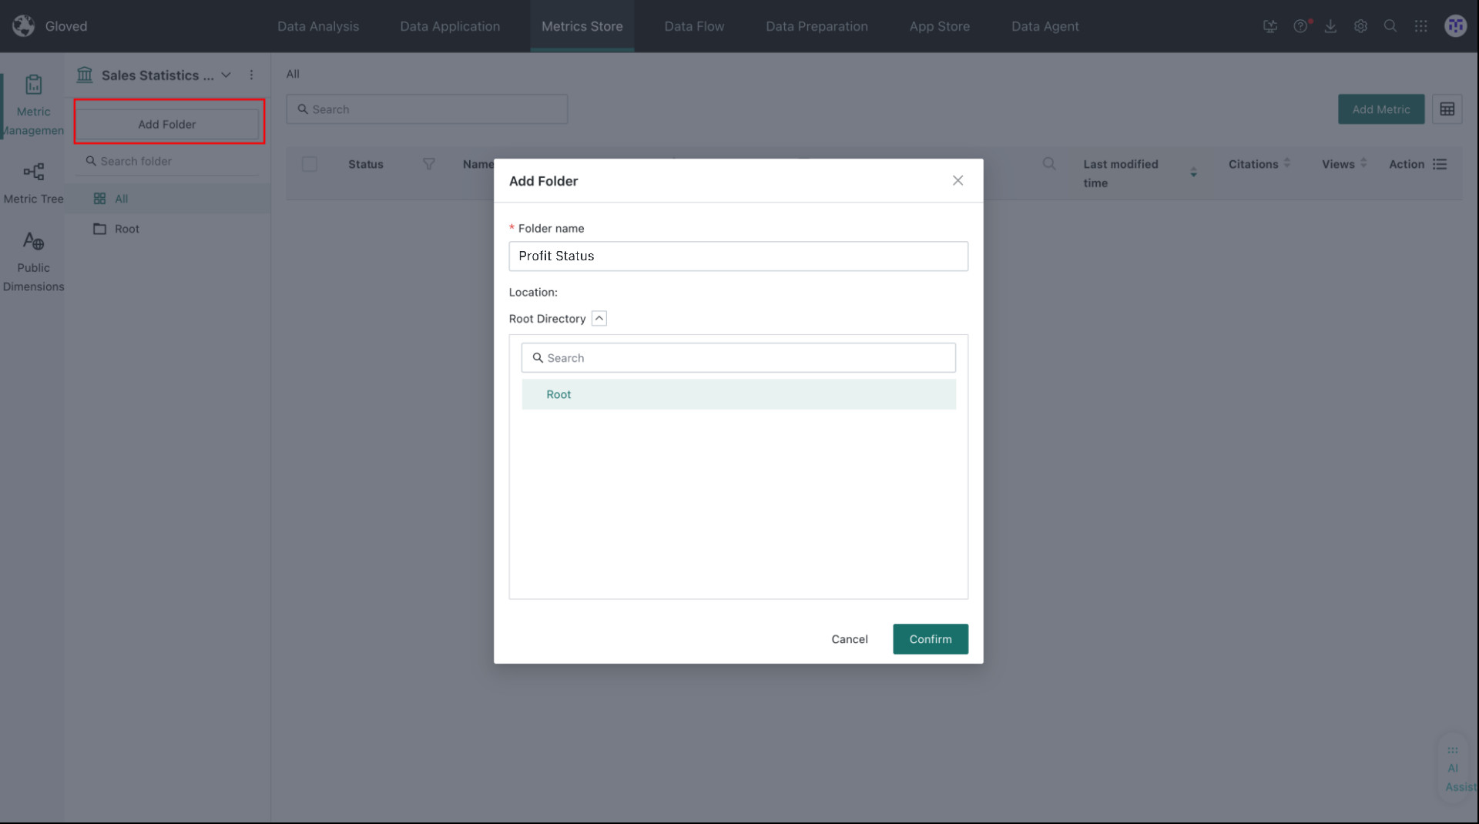Image resolution: width=1479 pixels, height=824 pixels.
Task: Open the Data Flow tab
Action: 694,26
